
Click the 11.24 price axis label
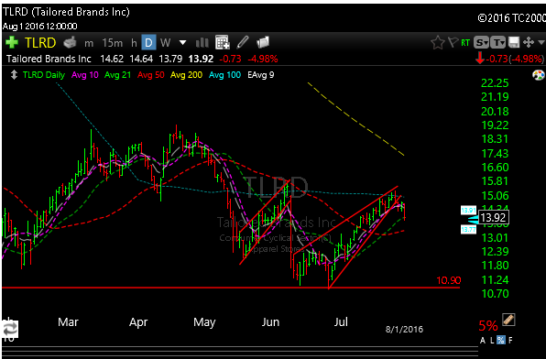495,279
